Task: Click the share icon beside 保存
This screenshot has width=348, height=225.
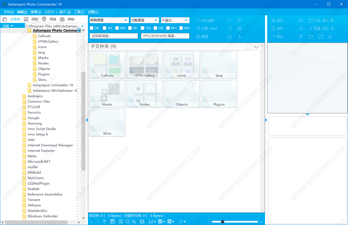Action: [301, 28]
